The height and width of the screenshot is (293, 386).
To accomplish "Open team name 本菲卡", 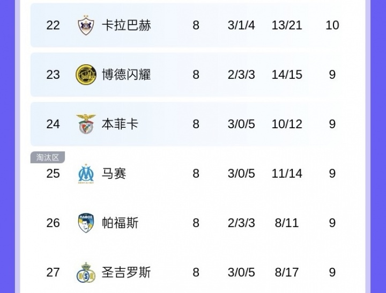I will point(120,124).
